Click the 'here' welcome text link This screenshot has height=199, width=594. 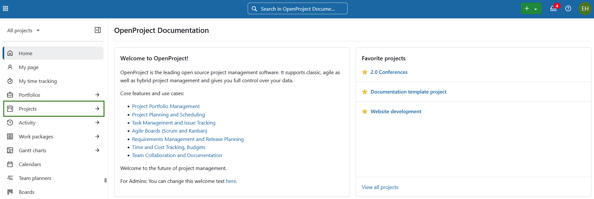coord(231,181)
